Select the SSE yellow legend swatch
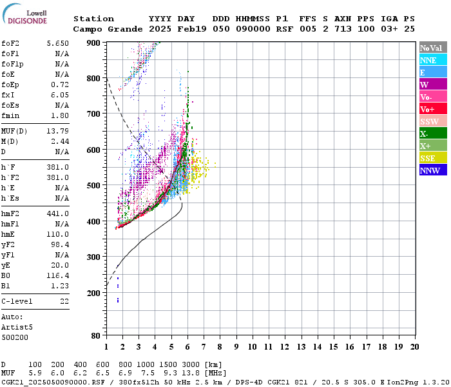The image size is (451, 387). (x=433, y=158)
